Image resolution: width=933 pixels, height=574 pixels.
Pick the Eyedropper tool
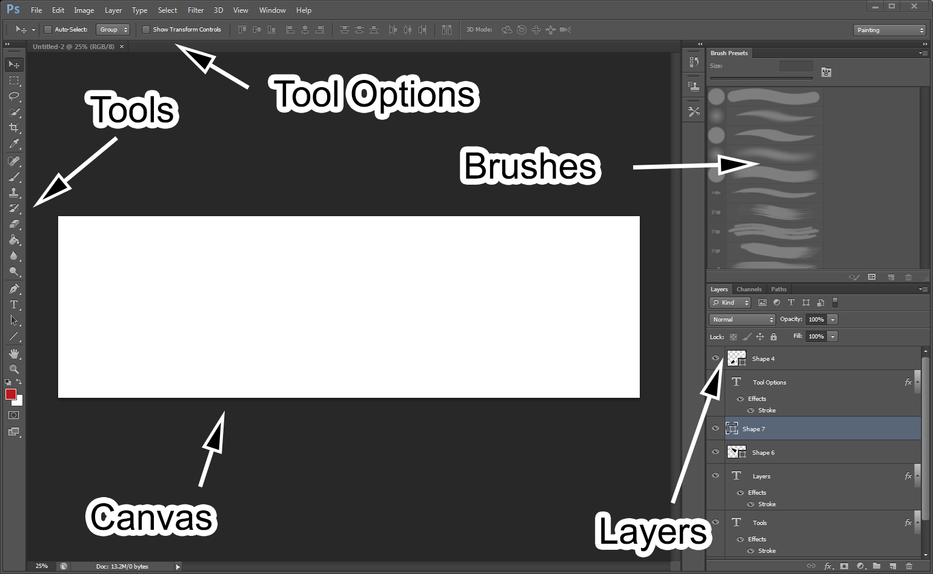coord(14,143)
